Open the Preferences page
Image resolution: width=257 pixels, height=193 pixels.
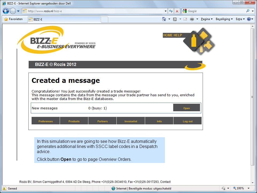pyautogui.click(x=46, y=121)
